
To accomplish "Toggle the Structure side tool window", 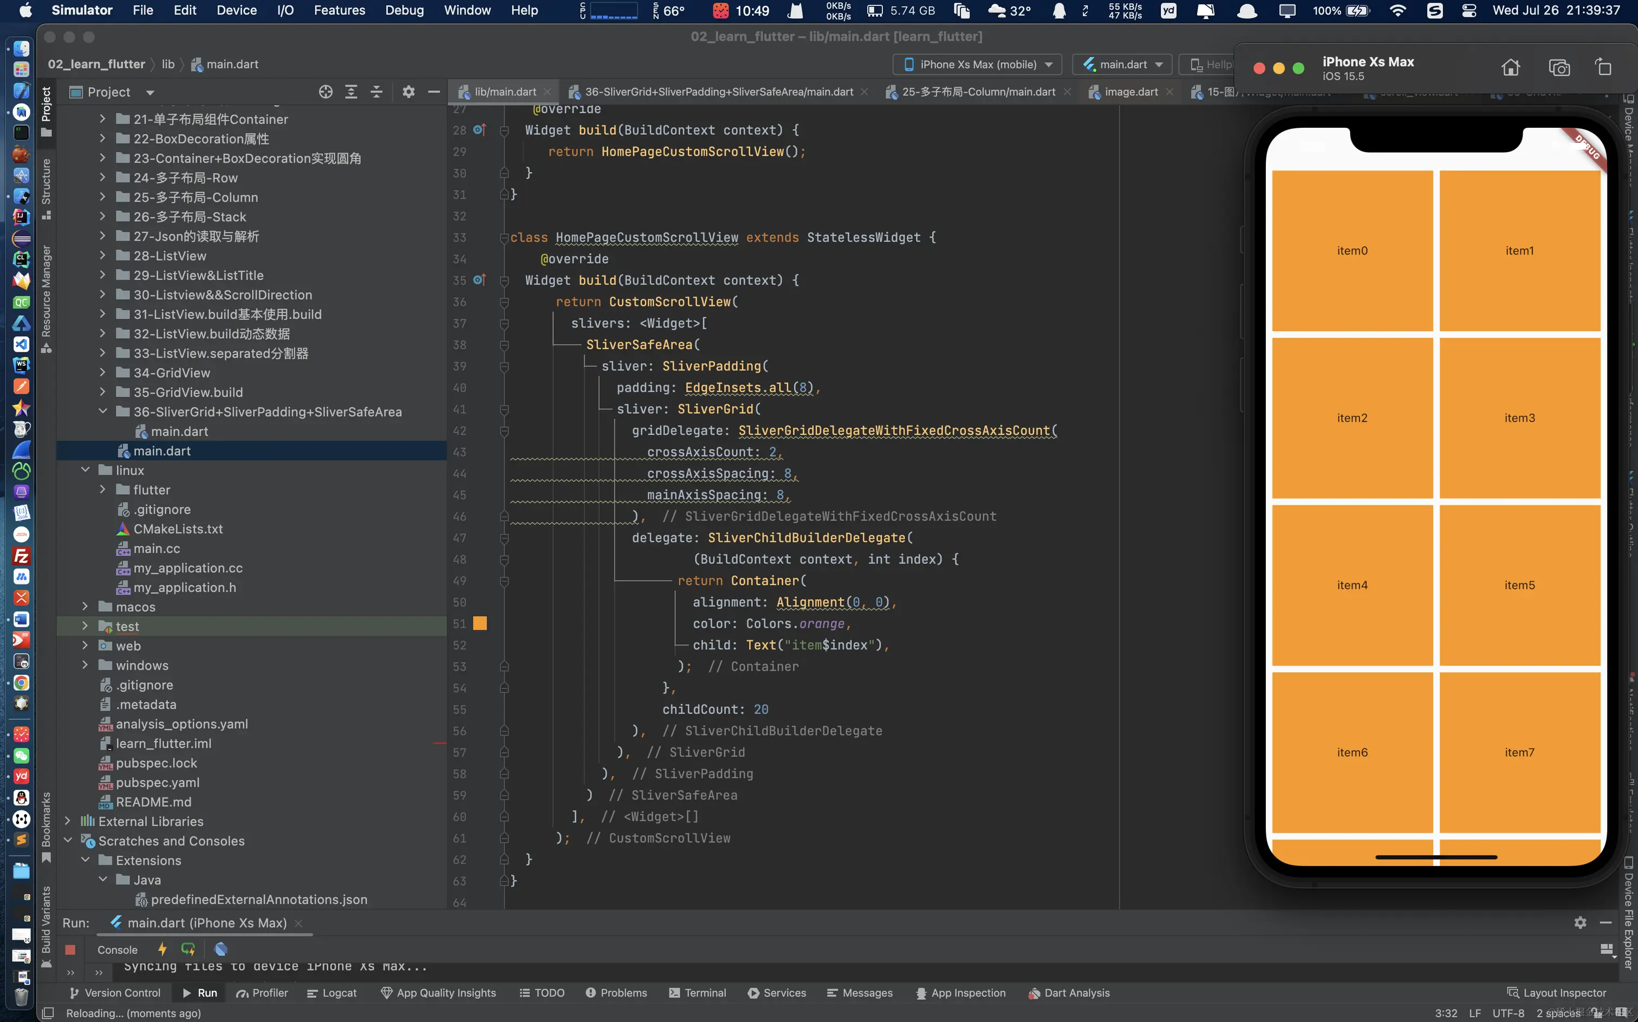I will [46, 188].
